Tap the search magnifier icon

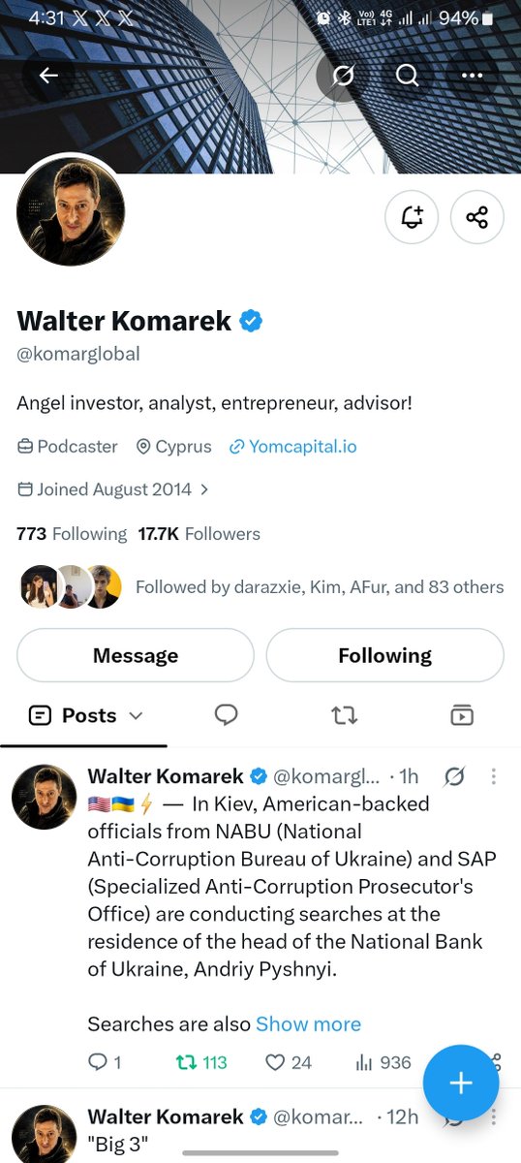click(x=408, y=76)
